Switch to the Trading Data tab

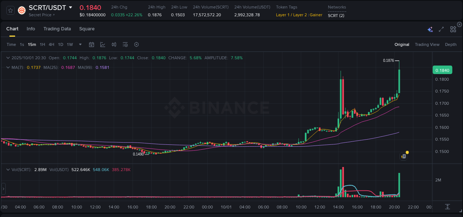(x=57, y=29)
